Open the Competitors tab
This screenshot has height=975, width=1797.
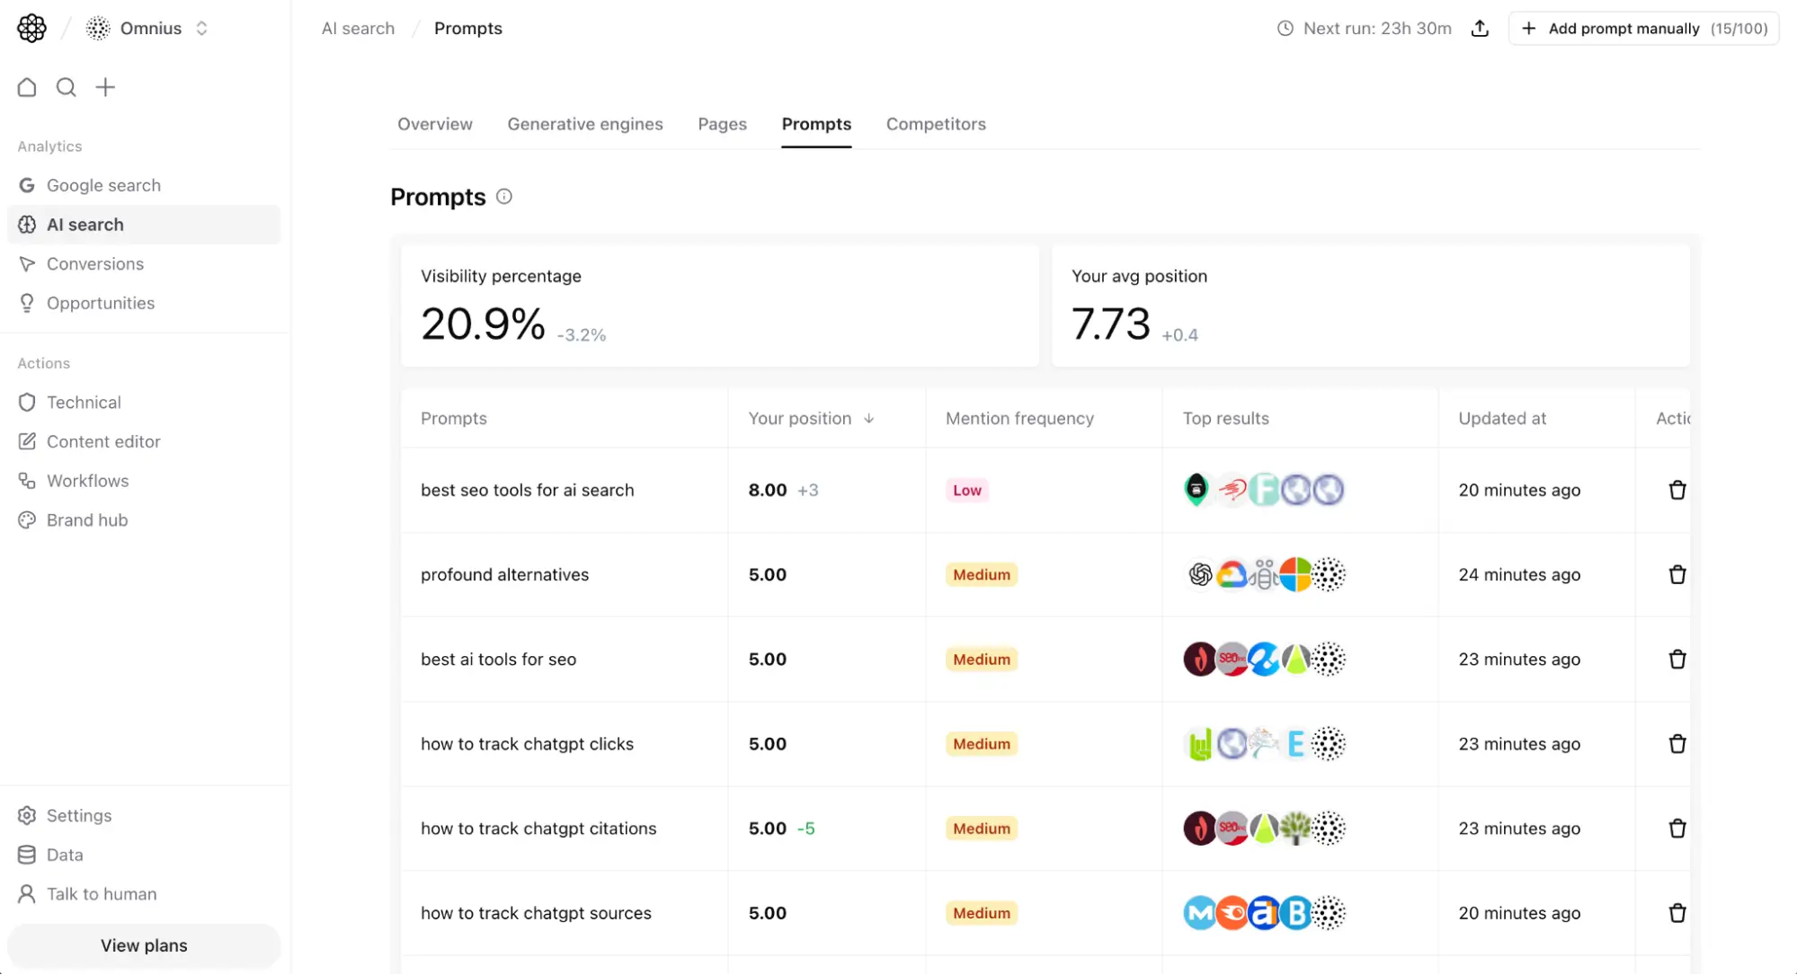coord(935,124)
